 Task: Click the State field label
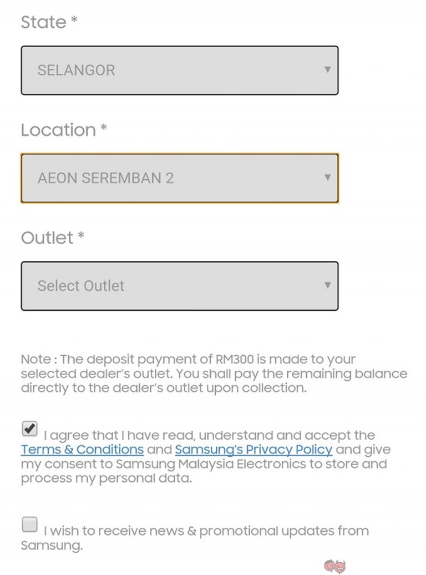43,22
